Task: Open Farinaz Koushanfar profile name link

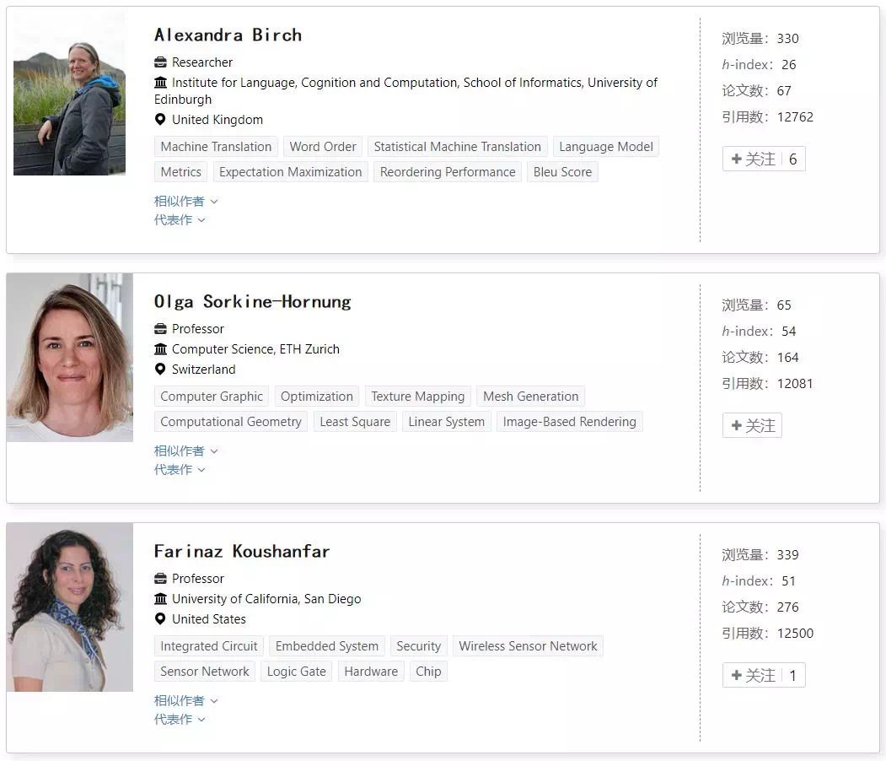Action: [x=242, y=551]
